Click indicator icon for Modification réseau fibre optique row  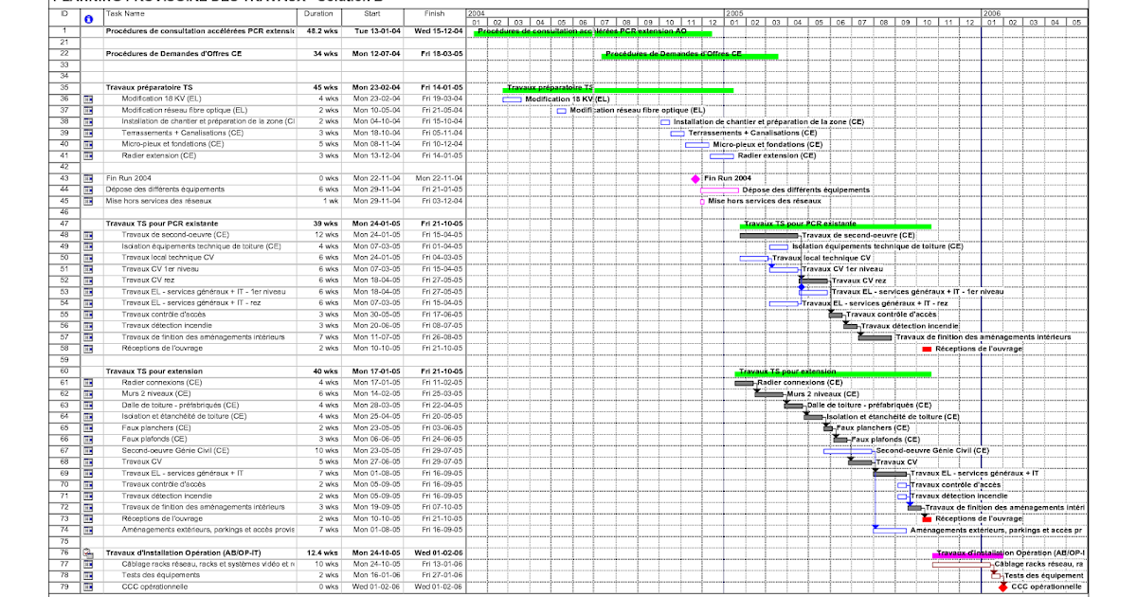pyautogui.click(x=89, y=110)
